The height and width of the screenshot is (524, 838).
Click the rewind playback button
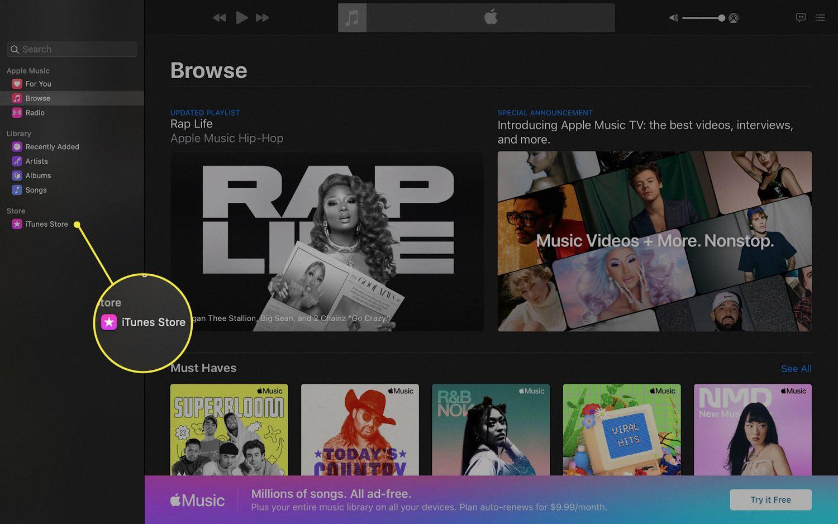point(219,18)
